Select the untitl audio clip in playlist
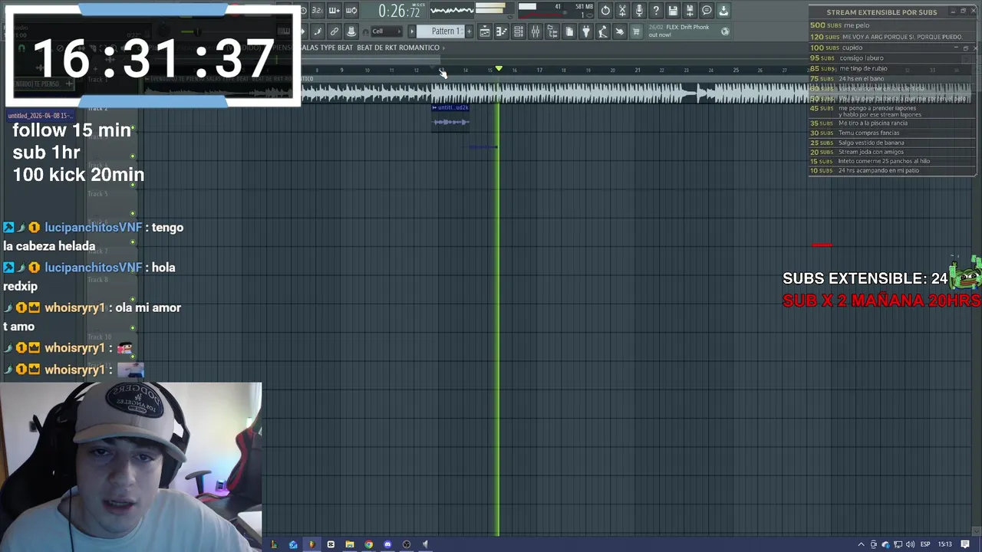This screenshot has width=982, height=552. click(x=450, y=117)
